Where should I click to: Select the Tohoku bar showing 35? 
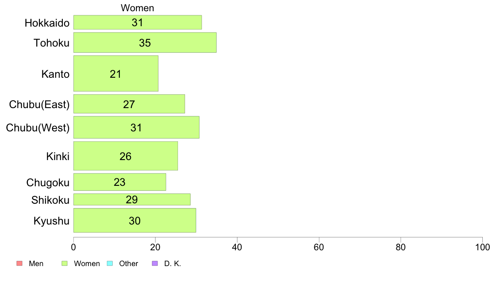(145, 42)
